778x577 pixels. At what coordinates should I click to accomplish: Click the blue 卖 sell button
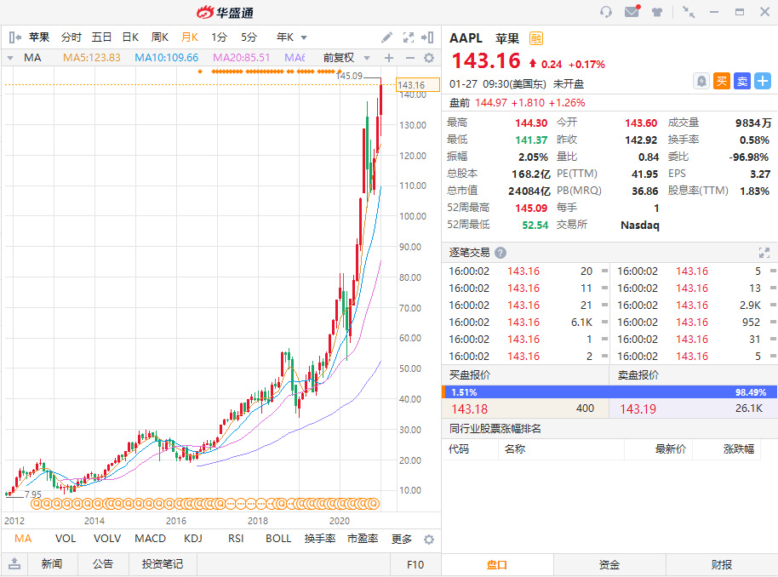742,81
